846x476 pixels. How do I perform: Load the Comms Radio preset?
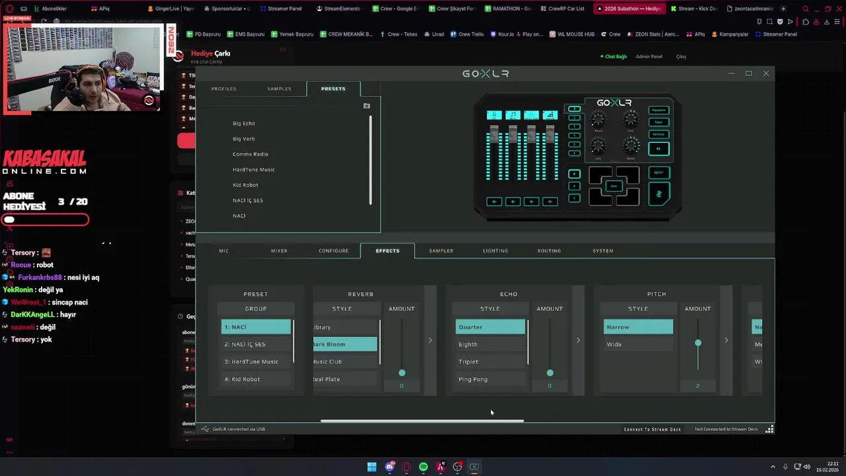250,154
